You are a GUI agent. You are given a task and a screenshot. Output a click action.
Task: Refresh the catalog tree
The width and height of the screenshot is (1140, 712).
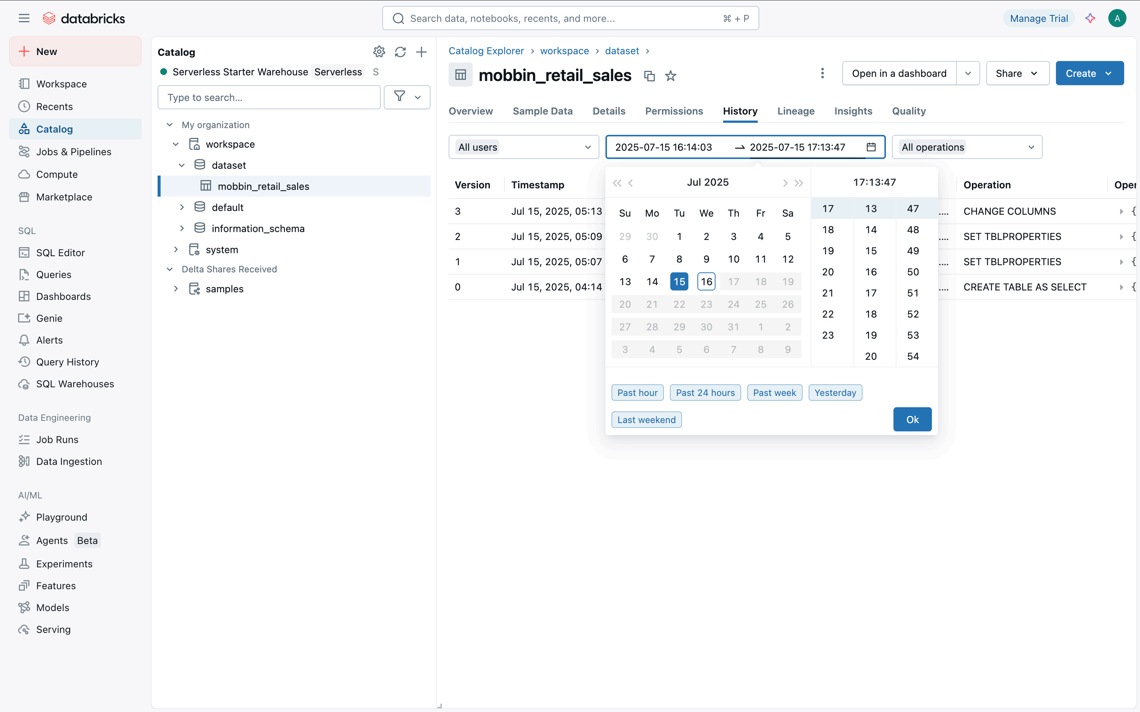click(x=400, y=52)
